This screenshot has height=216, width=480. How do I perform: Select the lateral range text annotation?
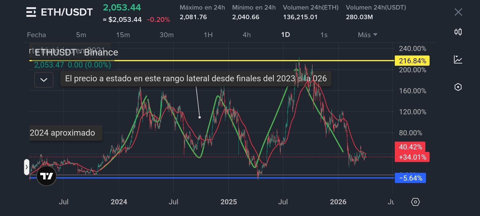(x=196, y=79)
